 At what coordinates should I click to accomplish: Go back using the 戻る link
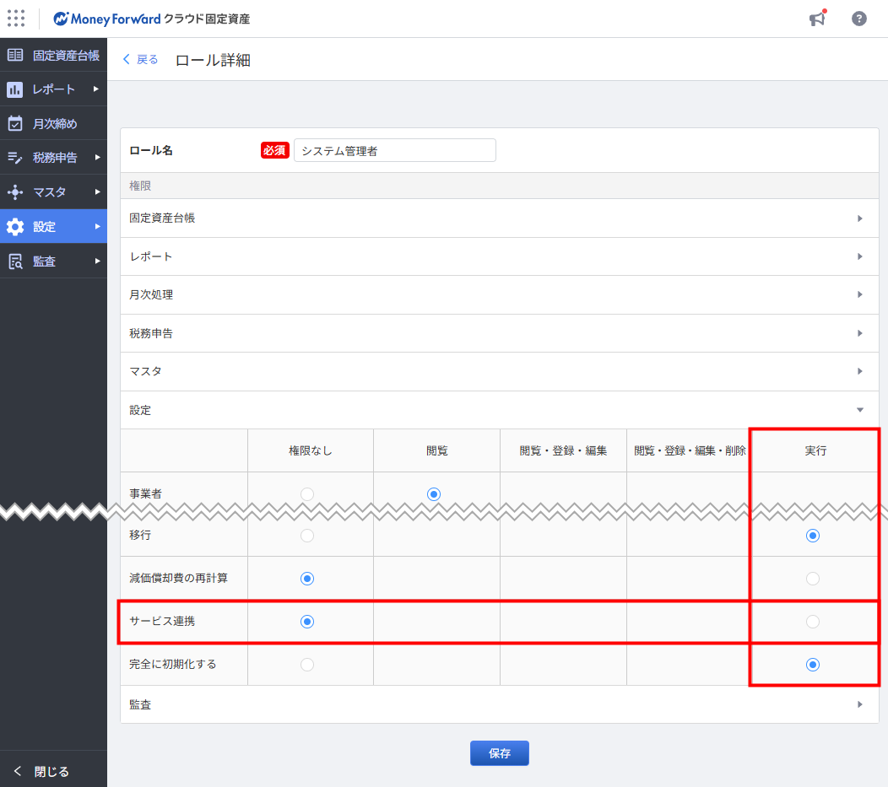(x=140, y=59)
